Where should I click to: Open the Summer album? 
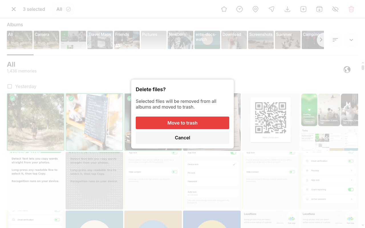pyautogui.click(x=288, y=40)
